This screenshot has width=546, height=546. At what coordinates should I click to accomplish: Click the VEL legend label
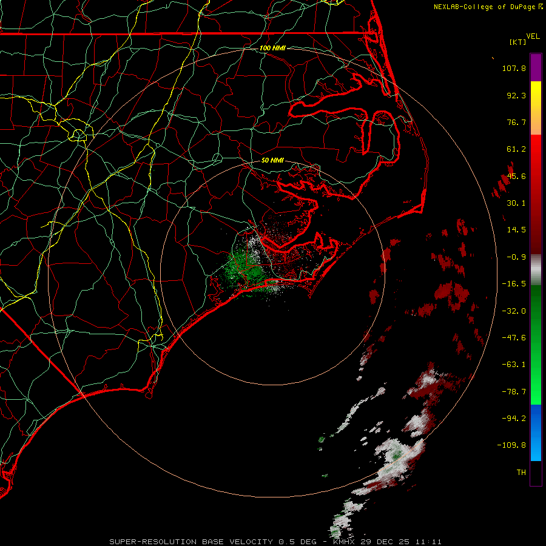pos(533,36)
